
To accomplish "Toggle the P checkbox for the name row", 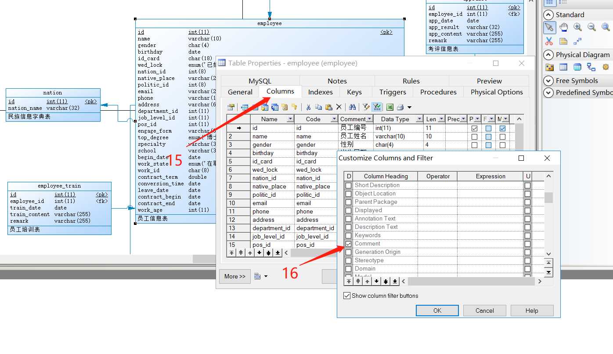I will click(x=474, y=137).
